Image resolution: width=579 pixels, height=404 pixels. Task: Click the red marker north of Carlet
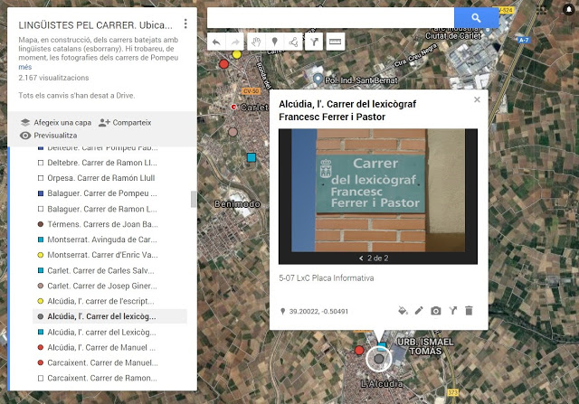click(223, 64)
